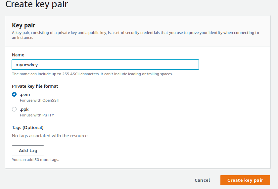Click the 'For use with OpenSSH' description
The width and height of the screenshot is (278, 189).
[40, 100]
